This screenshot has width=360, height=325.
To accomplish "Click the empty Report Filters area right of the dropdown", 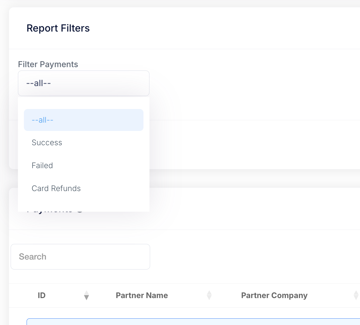I will (x=252, y=83).
